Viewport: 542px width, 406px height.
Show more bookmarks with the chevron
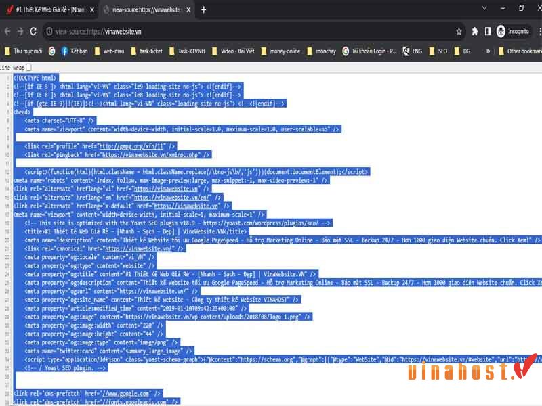point(488,51)
